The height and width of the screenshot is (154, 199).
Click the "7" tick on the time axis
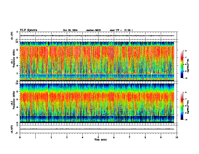tap(130, 137)
